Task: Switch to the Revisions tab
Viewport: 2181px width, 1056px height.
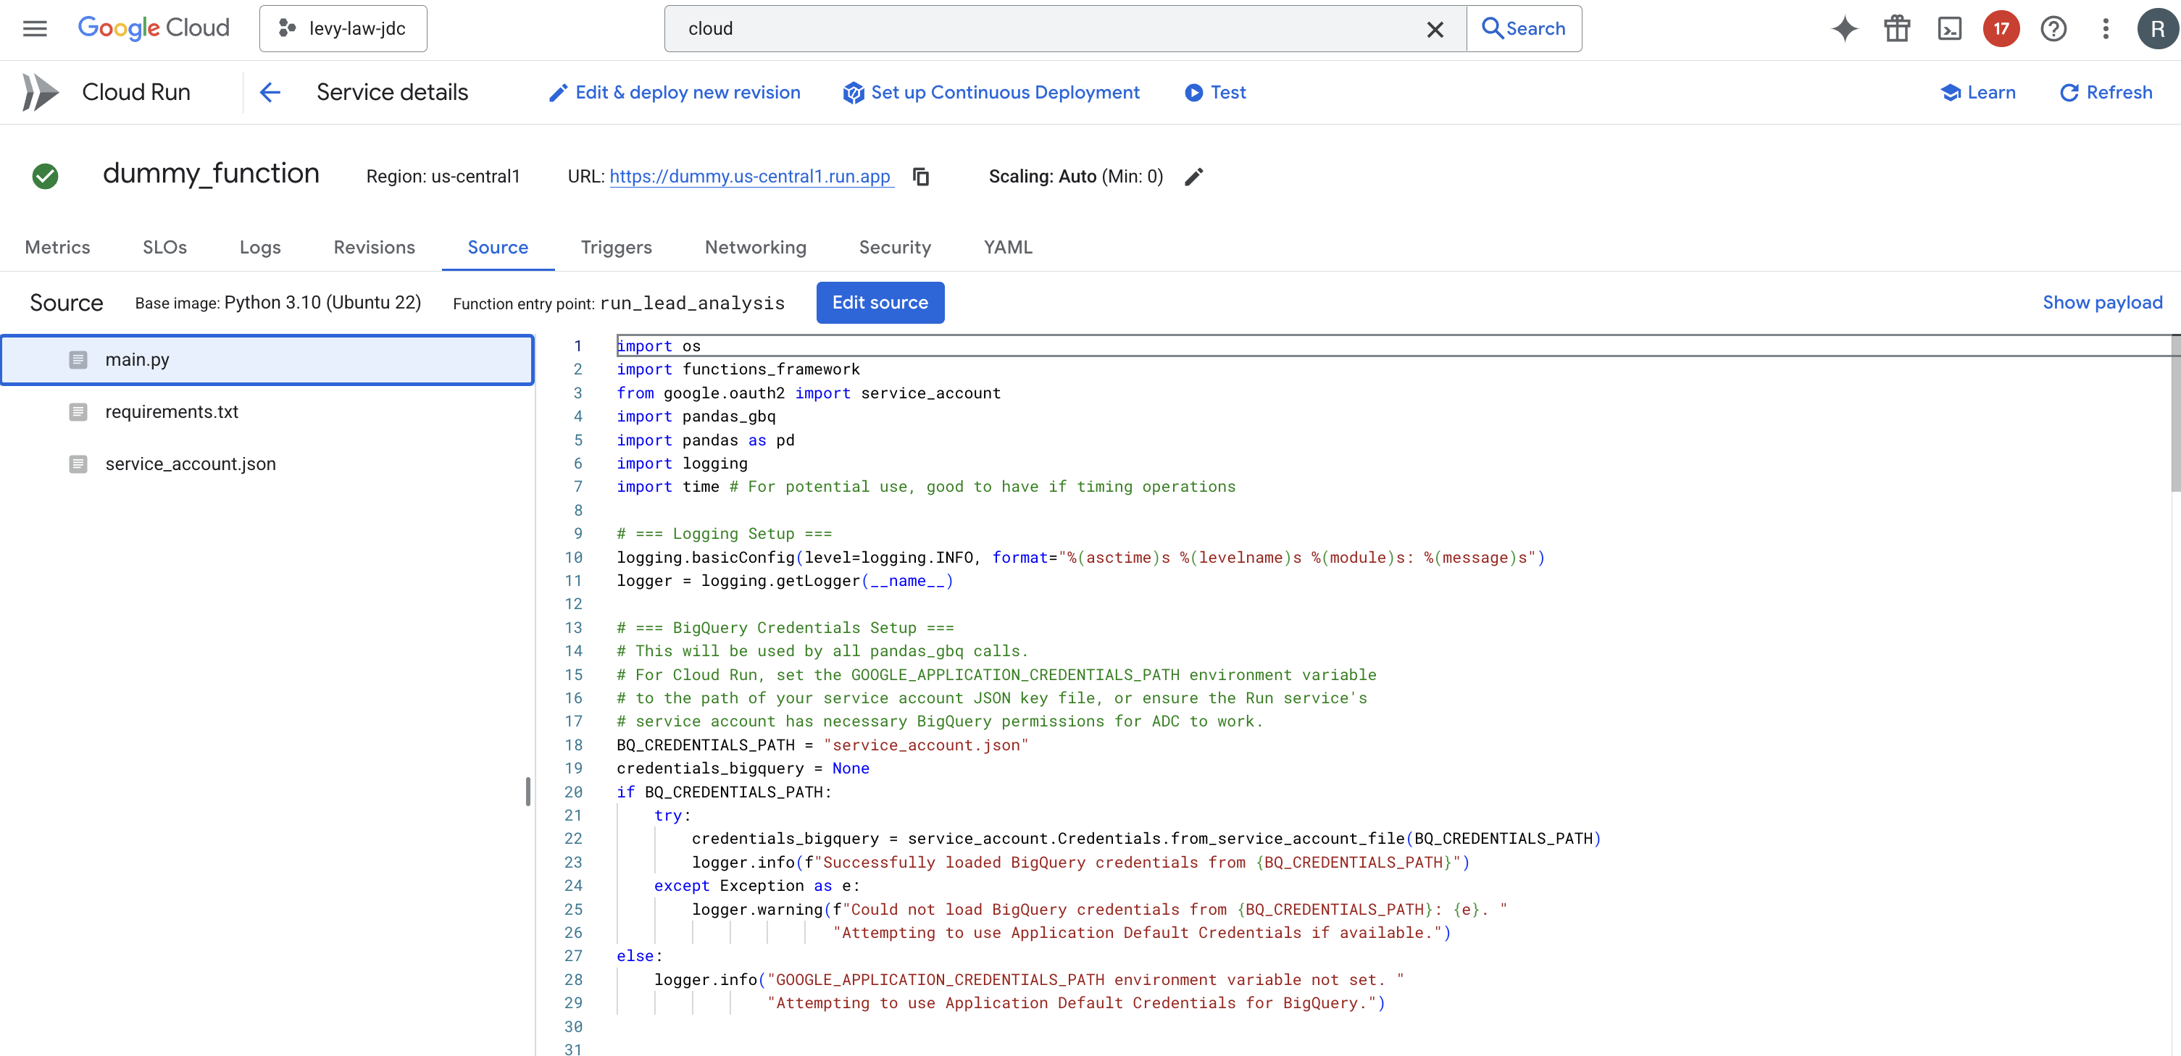Action: pyautogui.click(x=374, y=247)
